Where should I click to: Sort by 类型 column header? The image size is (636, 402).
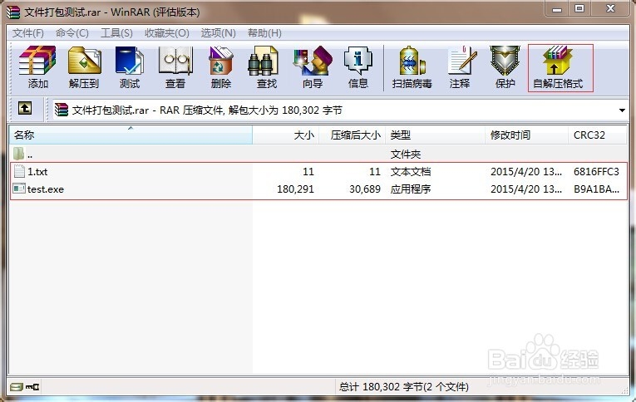435,135
